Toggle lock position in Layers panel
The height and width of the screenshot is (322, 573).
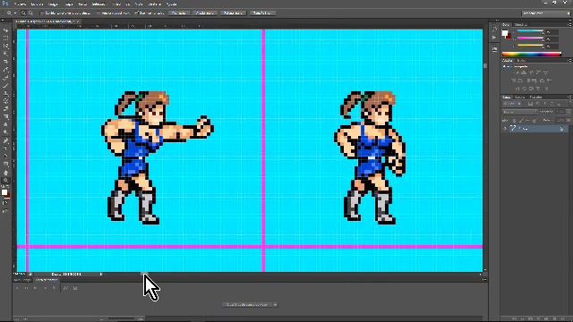point(527,120)
